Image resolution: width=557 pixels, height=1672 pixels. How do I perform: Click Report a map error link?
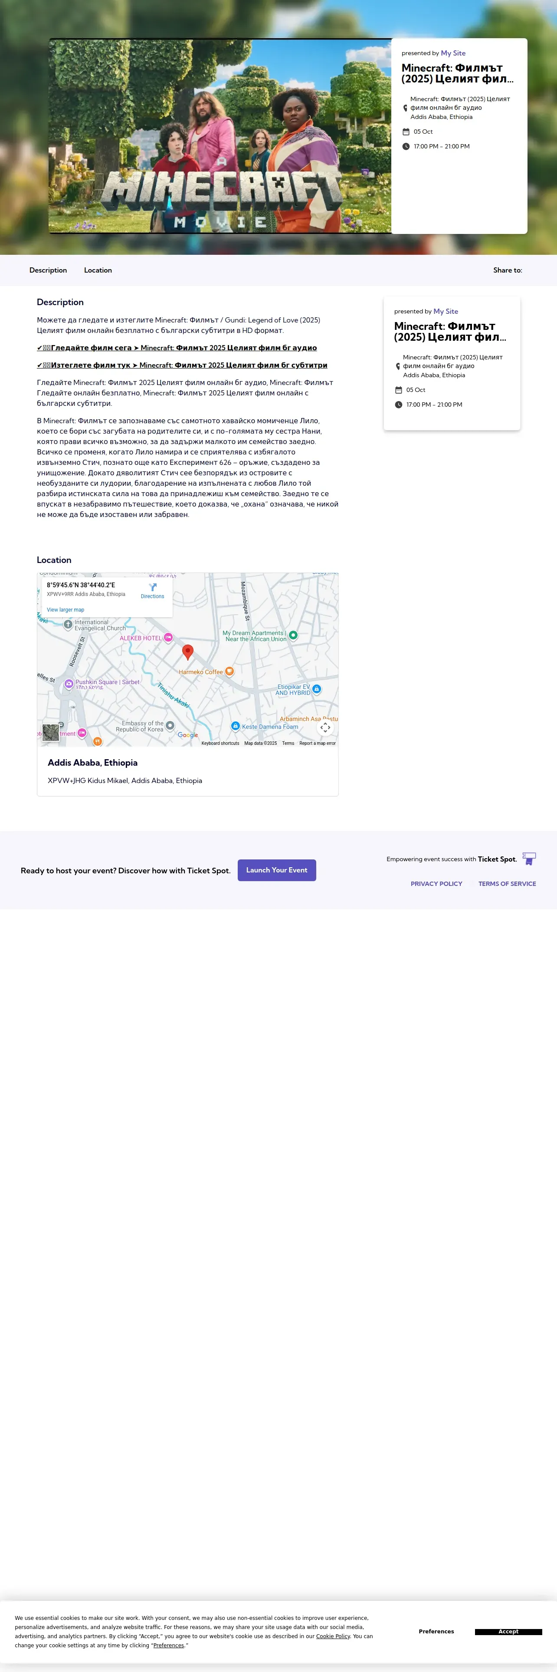point(318,743)
